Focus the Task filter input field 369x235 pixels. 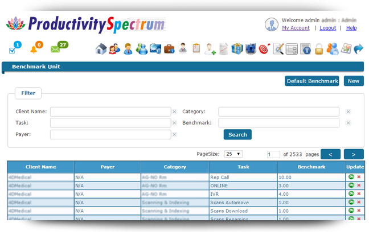[x=110, y=123]
